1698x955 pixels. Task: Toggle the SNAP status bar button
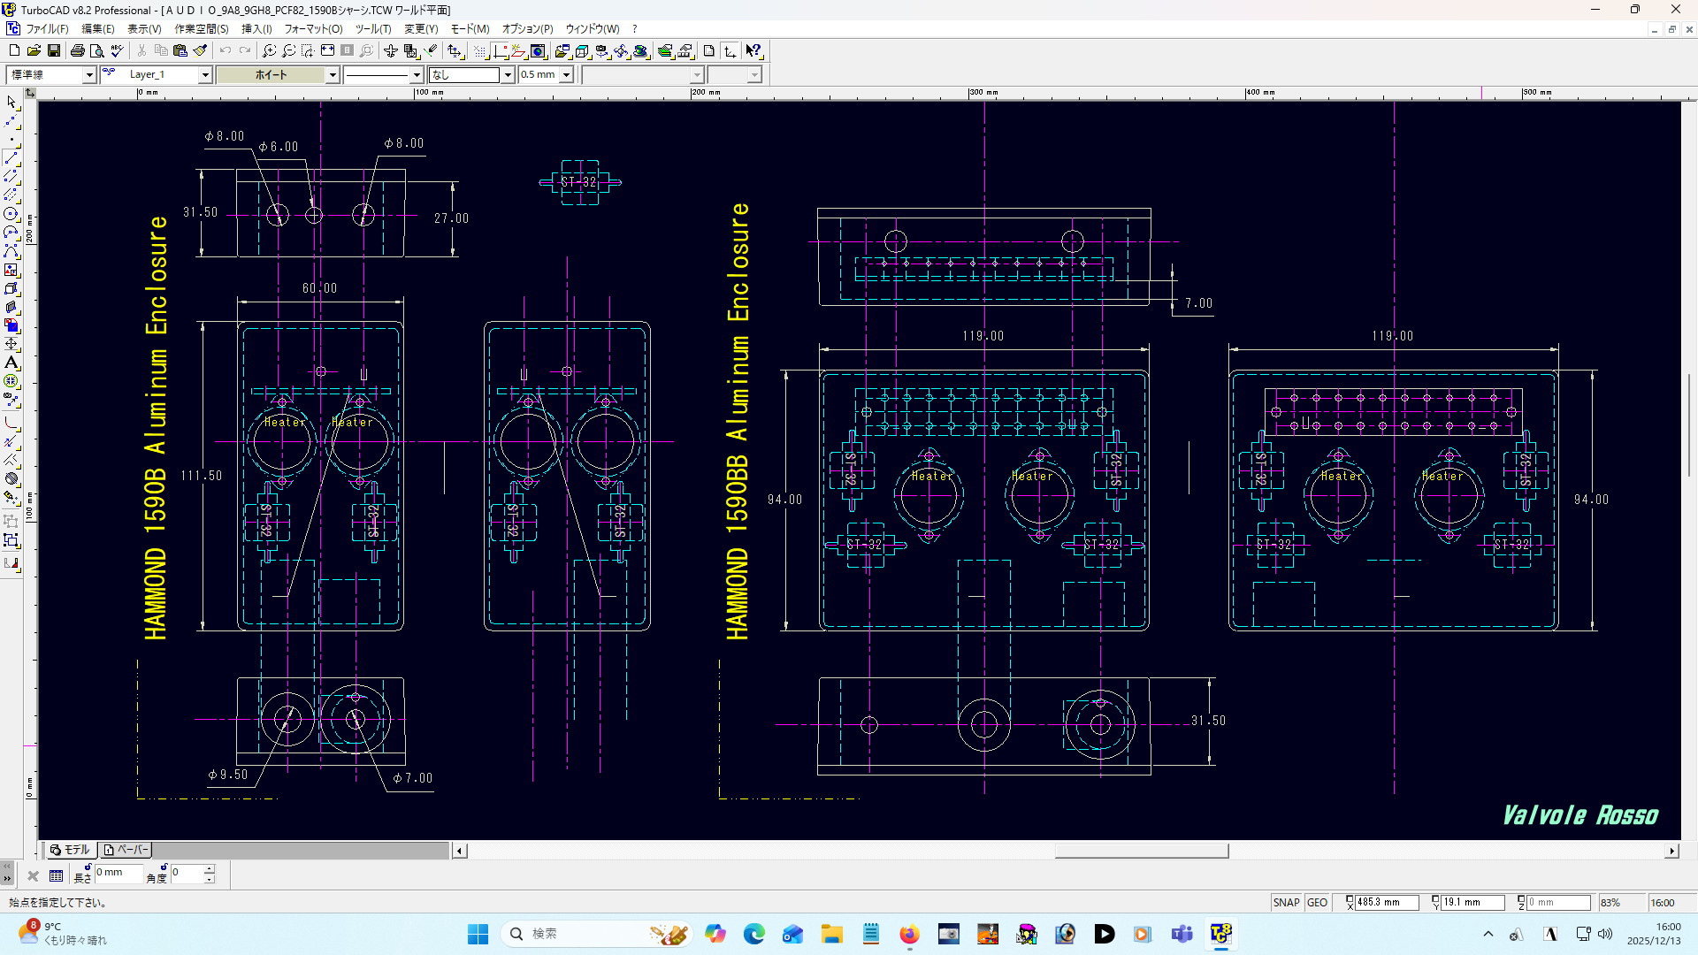tap(1286, 903)
